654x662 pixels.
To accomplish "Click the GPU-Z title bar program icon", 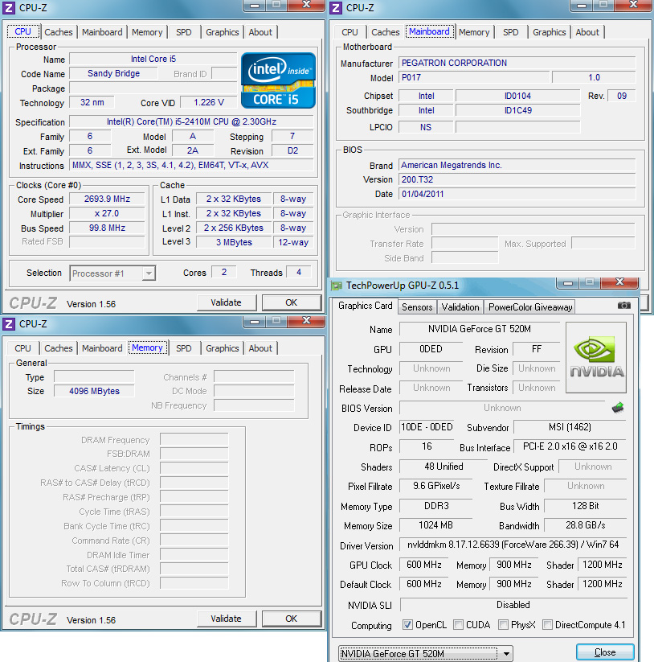I will click(336, 285).
